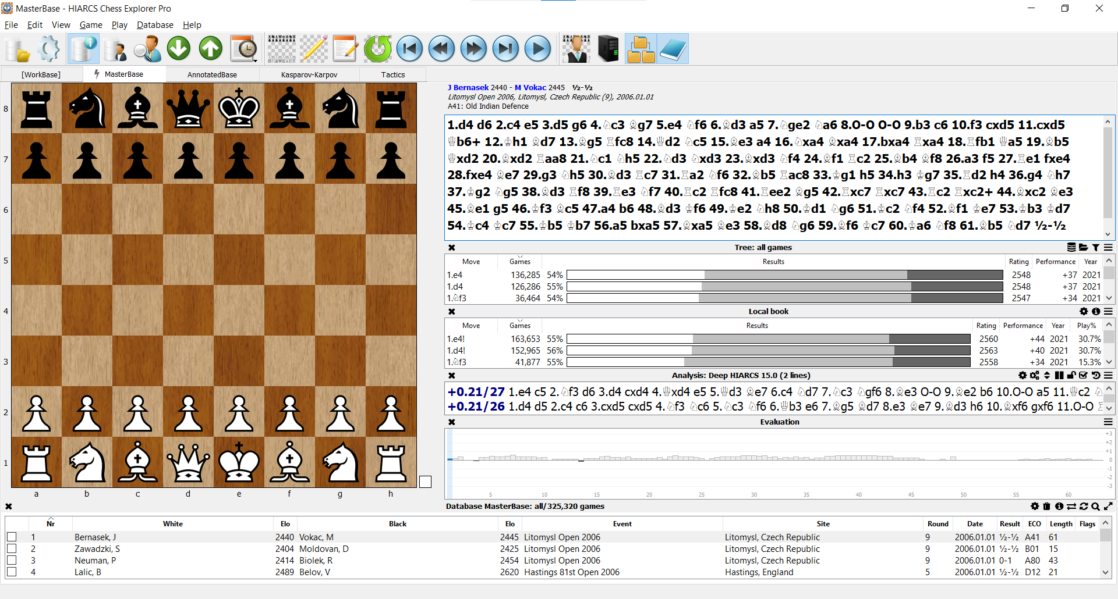
Task: Click the blue opening book icon
Action: pos(673,49)
